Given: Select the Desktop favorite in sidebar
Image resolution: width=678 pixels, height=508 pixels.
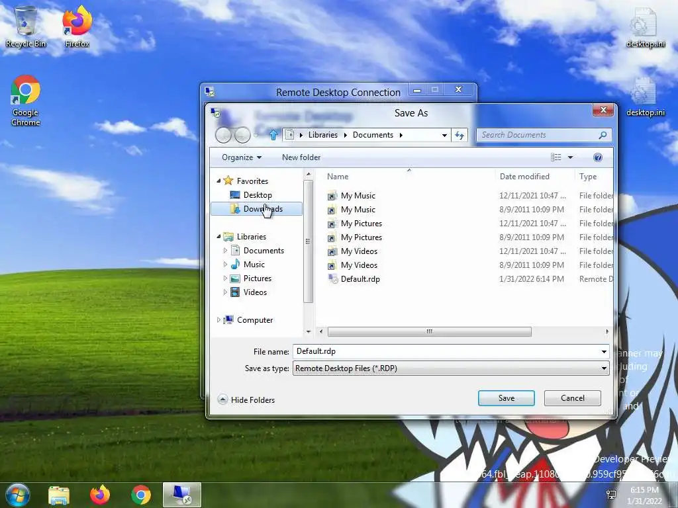Looking at the screenshot, I should tap(257, 195).
